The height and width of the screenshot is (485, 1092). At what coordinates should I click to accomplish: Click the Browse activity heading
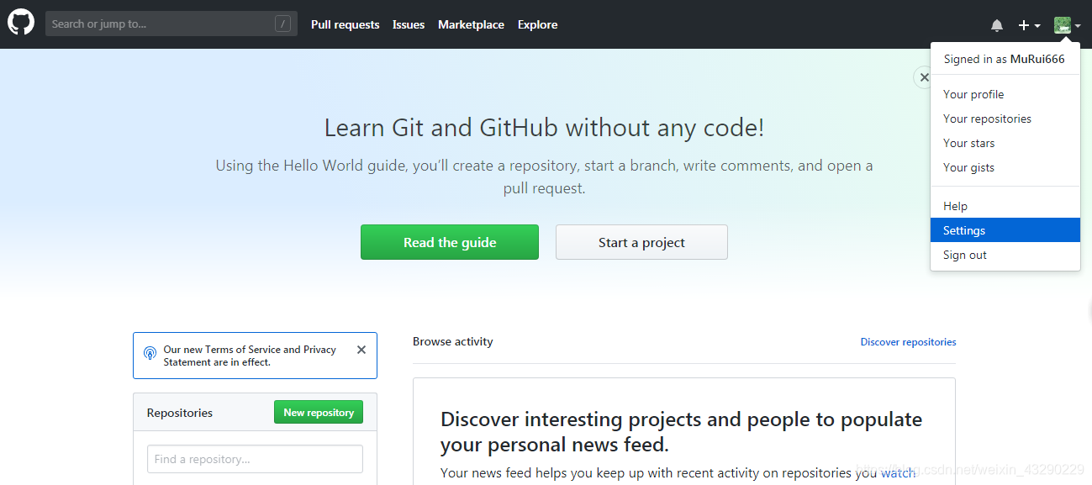click(x=453, y=341)
